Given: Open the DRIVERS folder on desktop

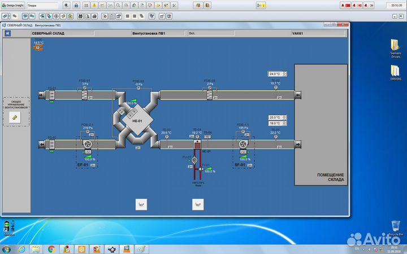Looking at the screenshot, I should pyautogui.click(x=395, y=72).
